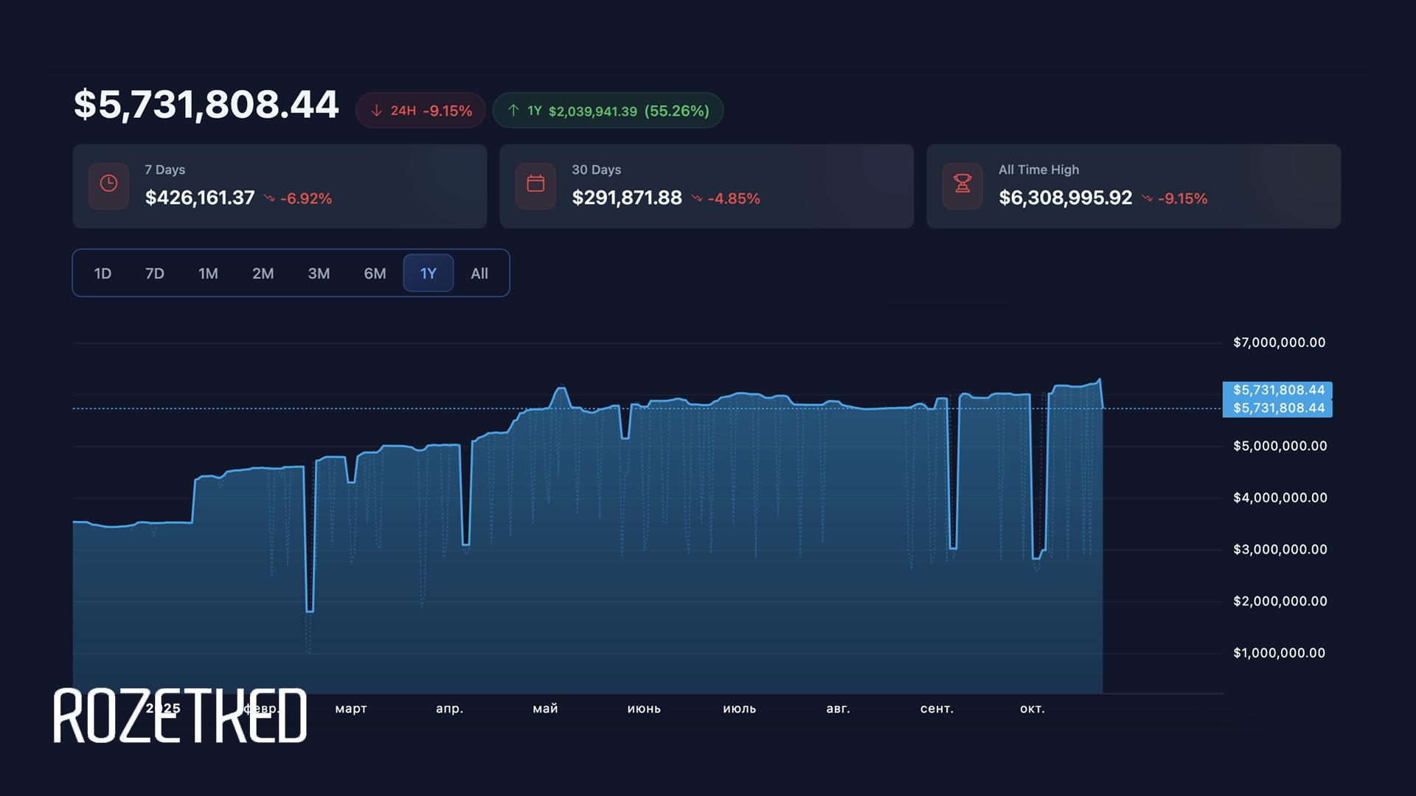
Task: Click the downtrend icon next to -6.92%
Action: pos(269,198)
